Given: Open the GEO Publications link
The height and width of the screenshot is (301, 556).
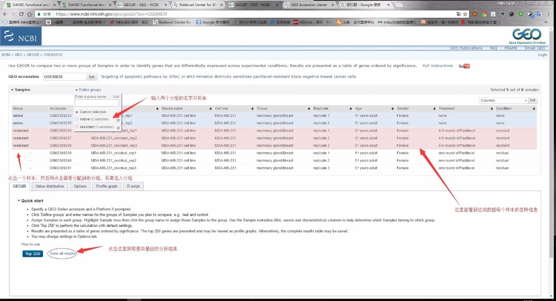Looking at the screenshot, I should pos(466,48).
